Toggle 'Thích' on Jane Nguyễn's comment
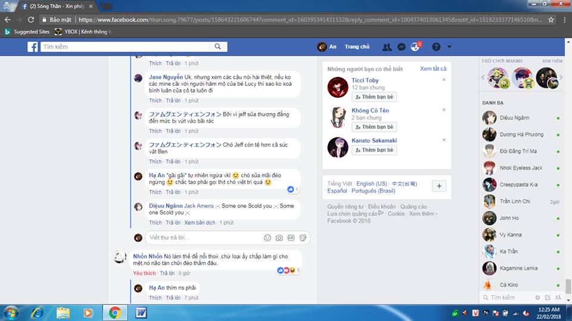Image resolution: width=572 pixels, height=321 pixels. click(x=155, y=101)
